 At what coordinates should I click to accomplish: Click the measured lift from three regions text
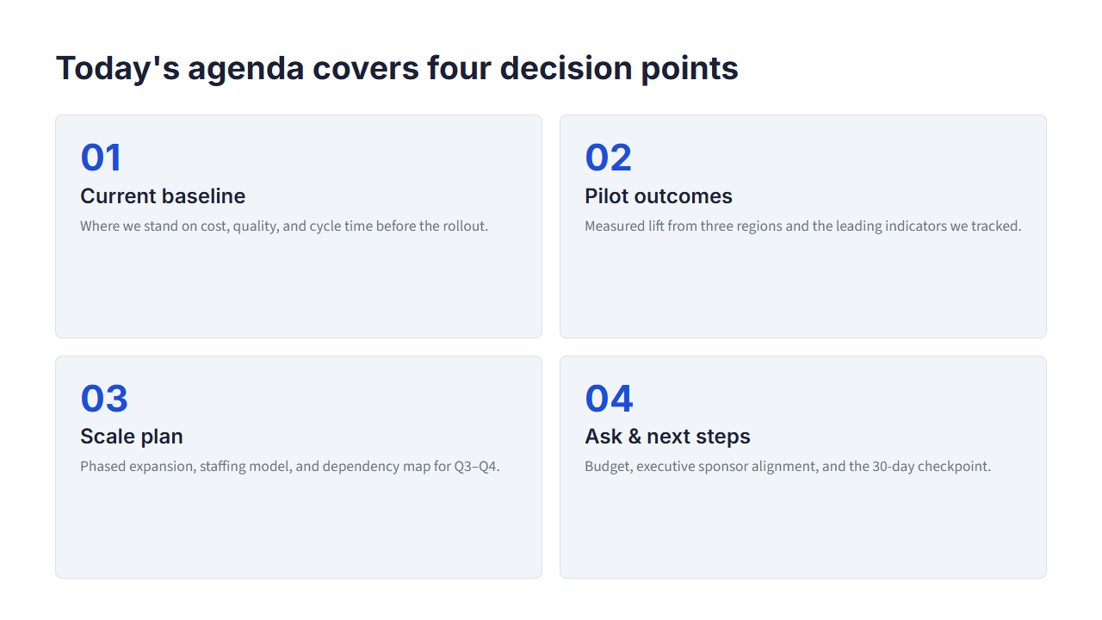(803, 226)
